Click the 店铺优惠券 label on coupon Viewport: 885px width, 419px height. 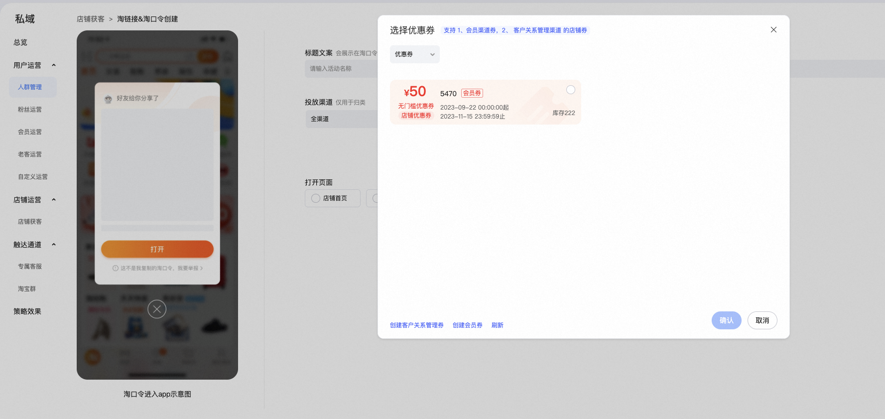(416, 116)
